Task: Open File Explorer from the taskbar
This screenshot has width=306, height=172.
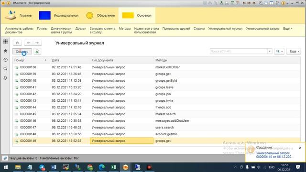Action: [x=18, y=167]
